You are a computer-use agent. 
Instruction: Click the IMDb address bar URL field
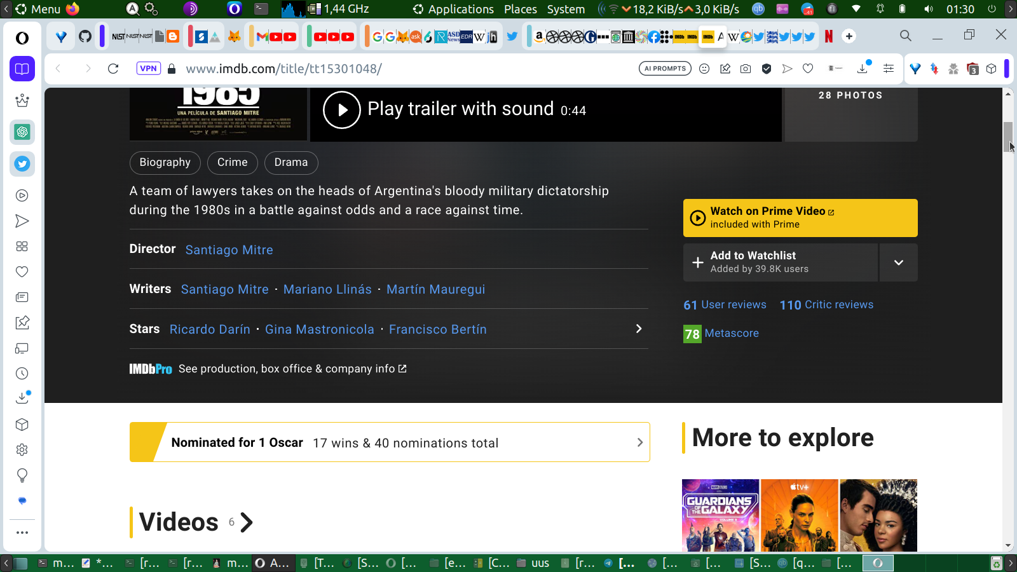tap(407, 69)
